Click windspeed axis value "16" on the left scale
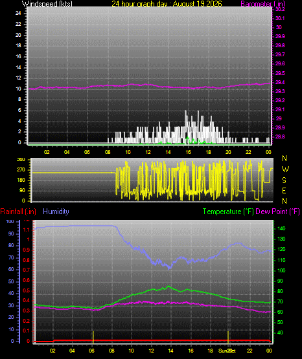 (x=18, y=56)
